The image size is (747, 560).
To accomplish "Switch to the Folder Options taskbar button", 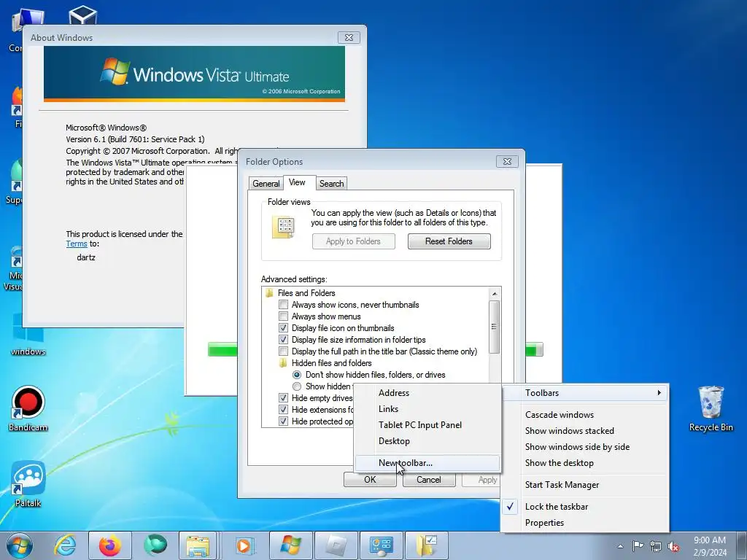I will coord(427,545).
